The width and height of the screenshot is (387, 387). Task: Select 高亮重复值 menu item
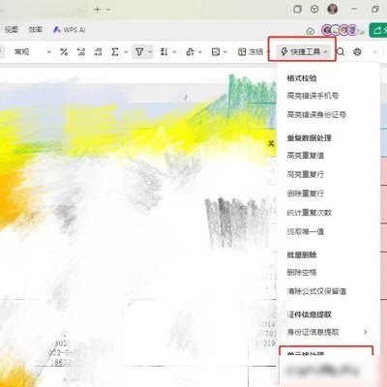point(306,156)
